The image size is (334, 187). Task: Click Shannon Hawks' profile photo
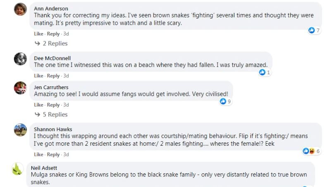(20, 130)
